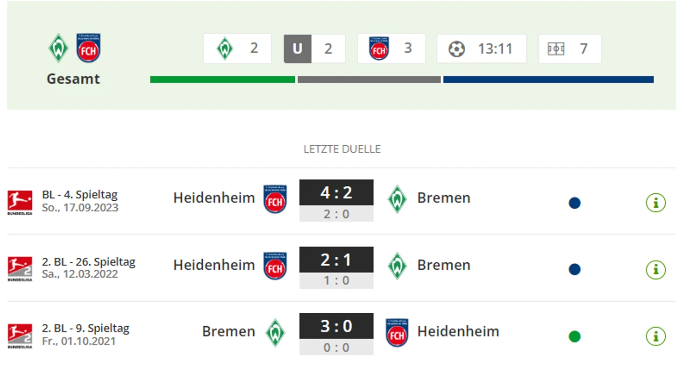Viewport: 682px width, 366px height.
Task: Select the Werder Bremen wins box showing 2
Action: pyautogui.click(x=237, y=49)
